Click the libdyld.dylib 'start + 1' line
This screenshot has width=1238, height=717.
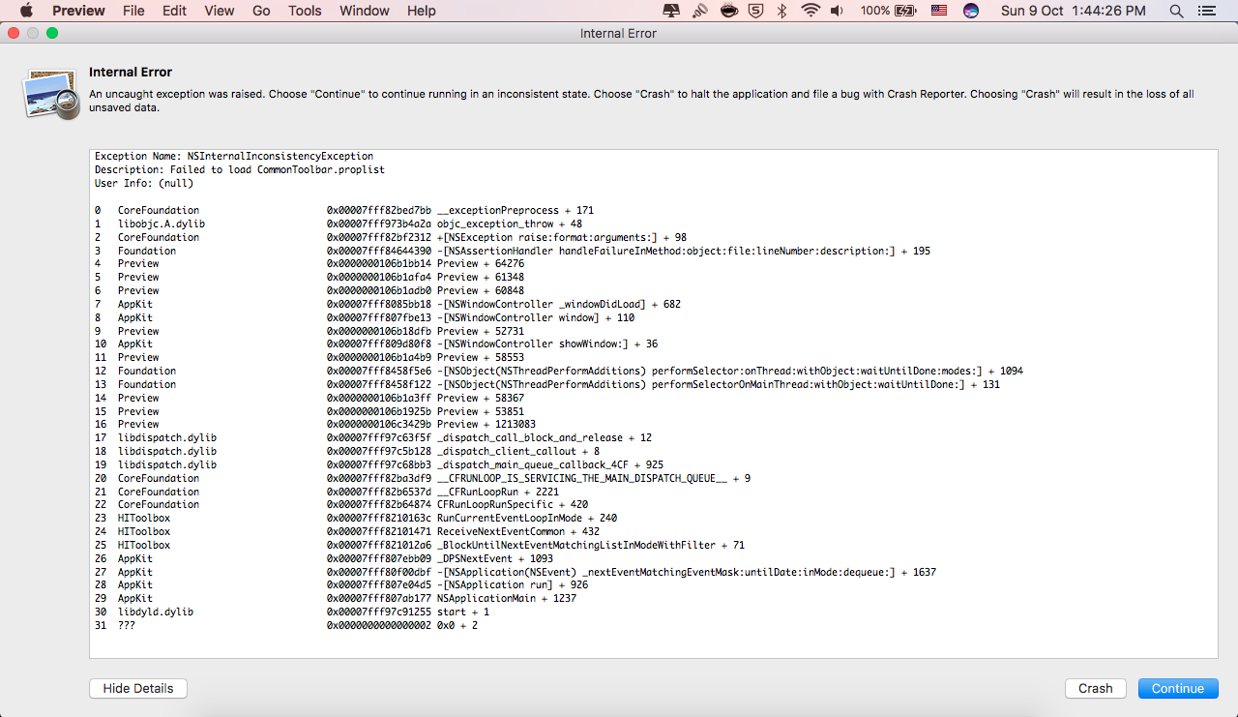coord(292,612)
